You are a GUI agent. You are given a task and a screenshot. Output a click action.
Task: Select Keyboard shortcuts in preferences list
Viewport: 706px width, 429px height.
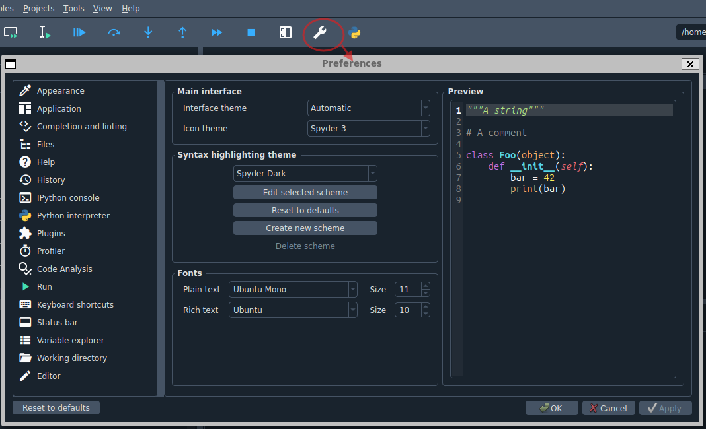coord(75,305)
